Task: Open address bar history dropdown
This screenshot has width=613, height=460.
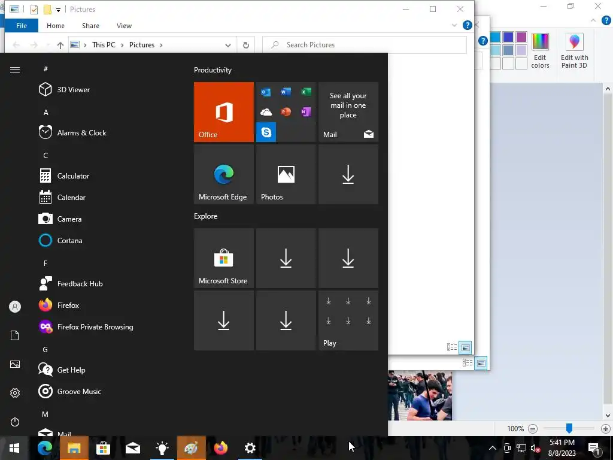Action: (228, 45)
